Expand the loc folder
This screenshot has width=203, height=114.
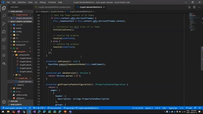click(x=20, y=75)
